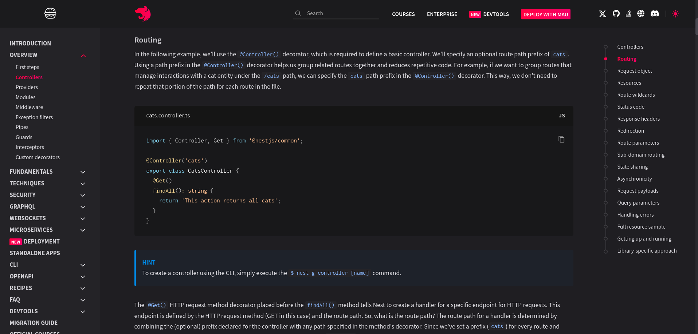Open the hamburger navigation menu
This screenshot has width=698, height=334.
(x=50, y=13)
